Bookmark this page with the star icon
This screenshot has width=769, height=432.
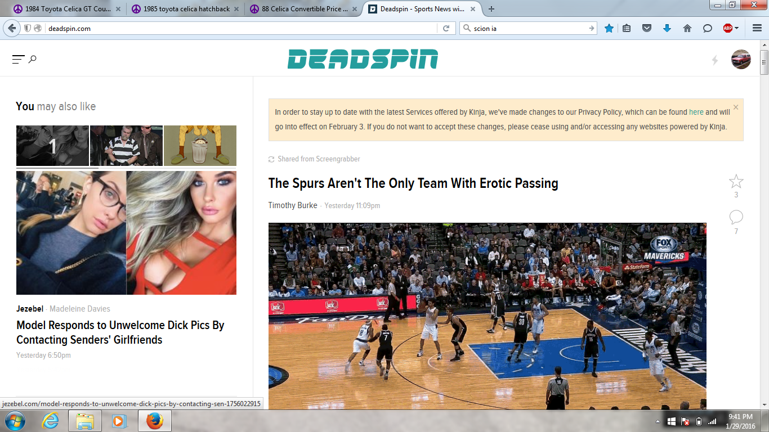(x=609, y=28)
